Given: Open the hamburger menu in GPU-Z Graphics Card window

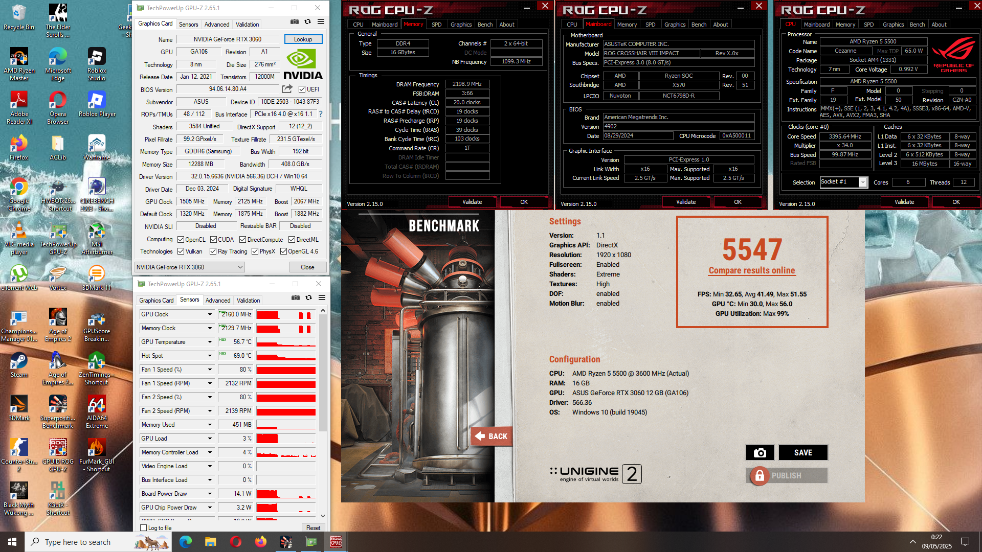Looking at the screenshot, I should tap(321, 21).
